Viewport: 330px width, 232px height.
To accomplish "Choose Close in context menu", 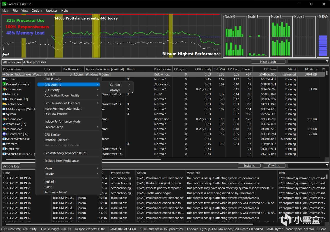I will 68,187.
